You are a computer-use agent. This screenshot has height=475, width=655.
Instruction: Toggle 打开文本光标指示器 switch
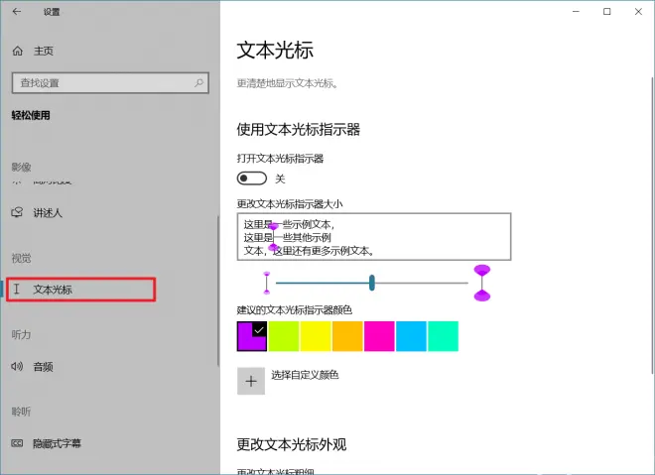coord(252,178)
